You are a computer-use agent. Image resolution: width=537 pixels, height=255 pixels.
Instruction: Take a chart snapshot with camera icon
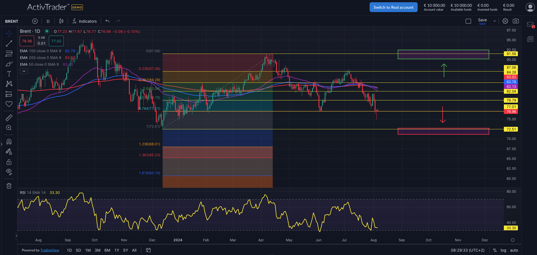[x=516, y=21]
